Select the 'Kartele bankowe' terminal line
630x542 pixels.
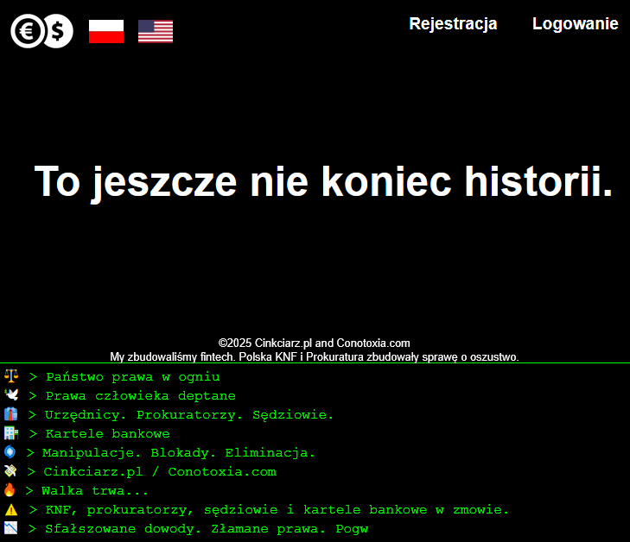[x=107, y=434]
